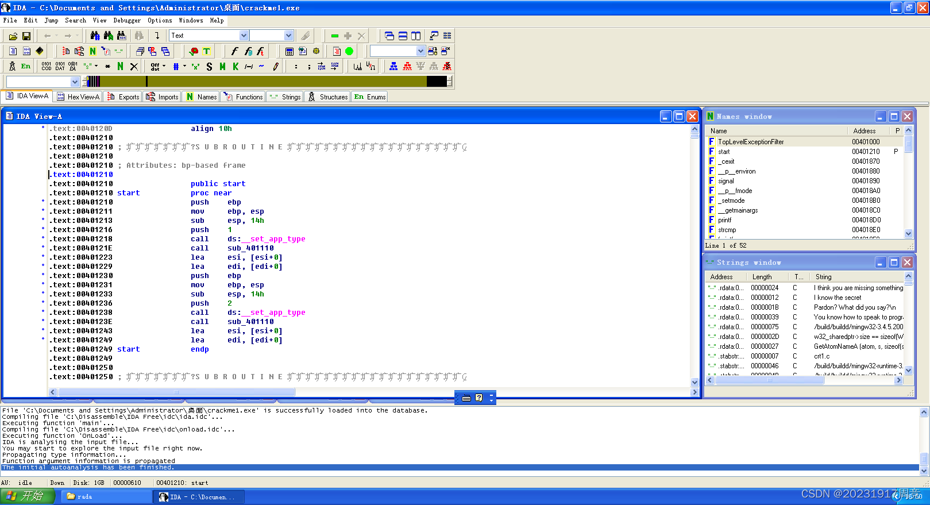Click the pencil manual operand icon
The width and height of the screenshot is (930, 505).
[x=276, y=67]
